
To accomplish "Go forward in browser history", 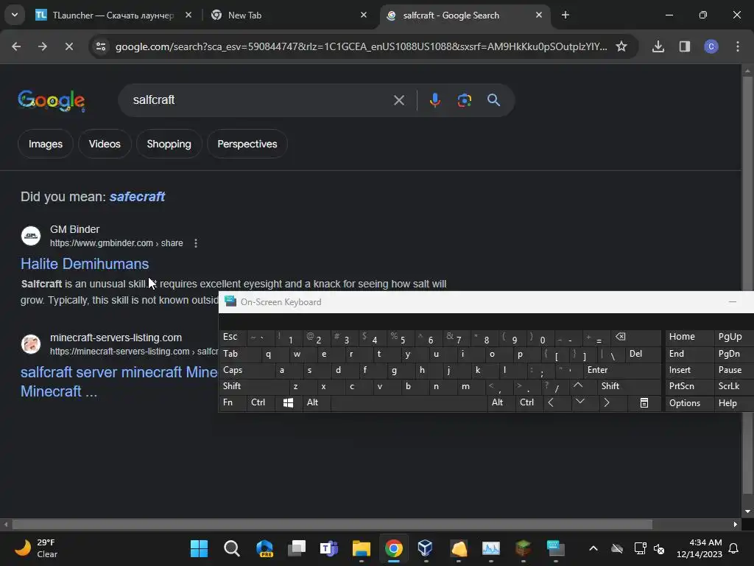I will click(x=42, y=46).
